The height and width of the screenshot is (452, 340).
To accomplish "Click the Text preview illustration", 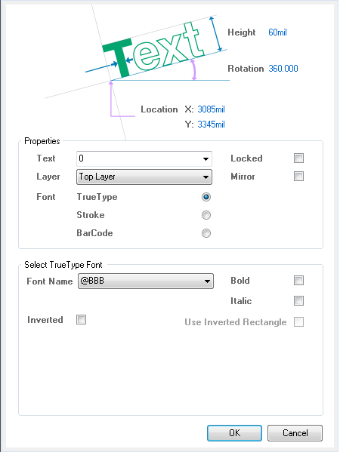I will (153, 49).
